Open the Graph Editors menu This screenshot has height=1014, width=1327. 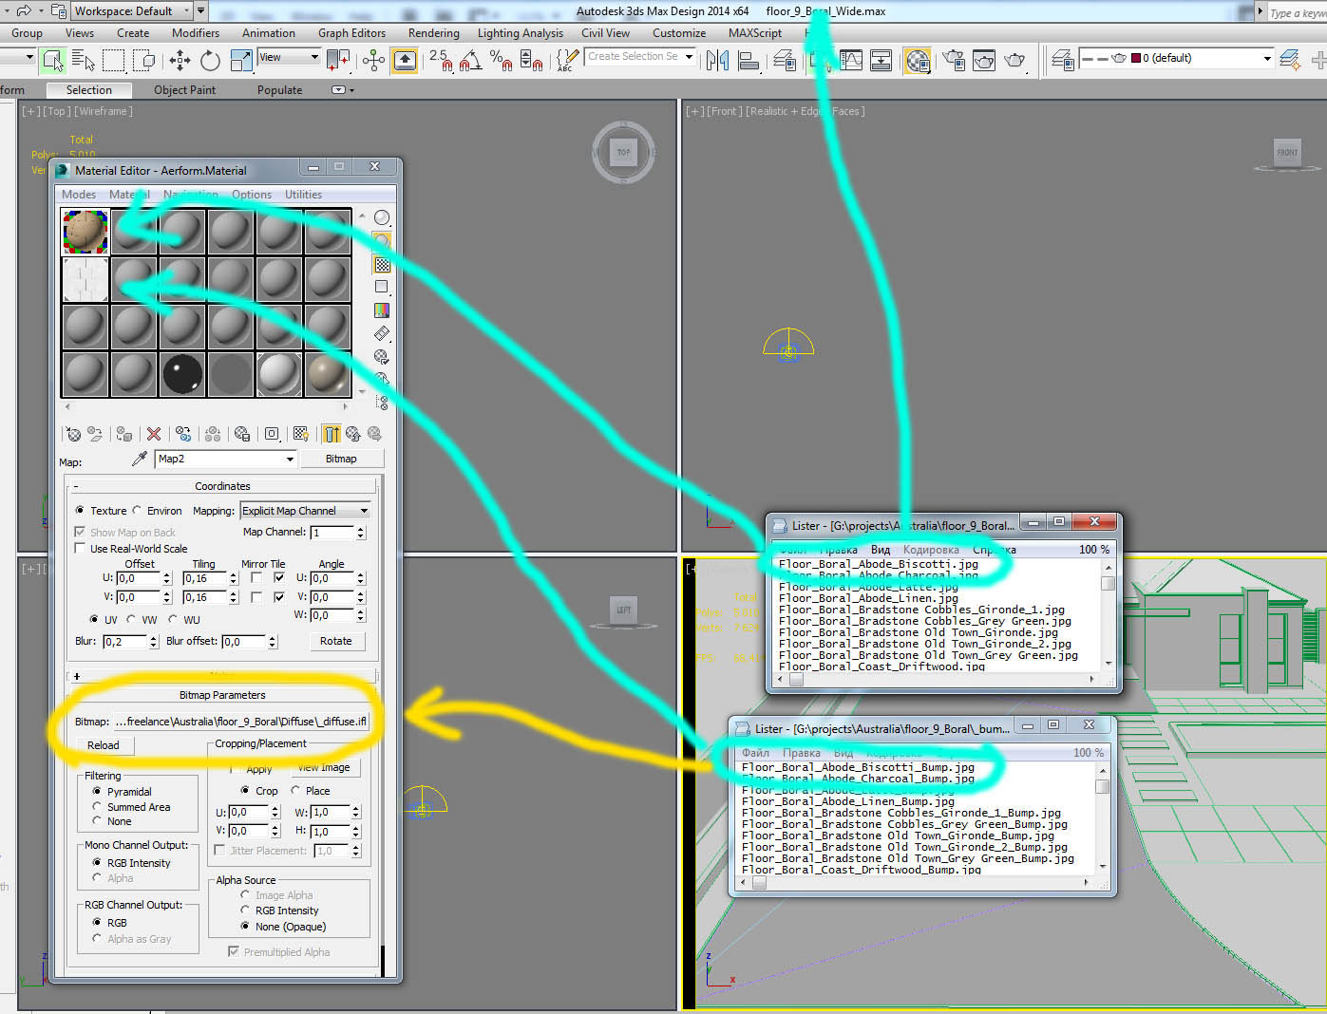pos(351,33)
